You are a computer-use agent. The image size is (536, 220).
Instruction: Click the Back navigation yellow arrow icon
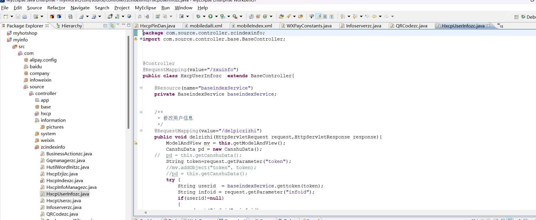click(x=374, y=17)
